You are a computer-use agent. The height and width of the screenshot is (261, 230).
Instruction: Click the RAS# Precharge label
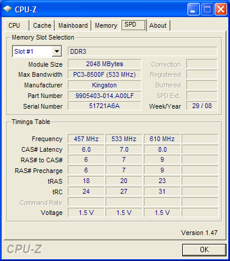(39, 171)
